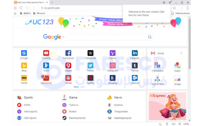Open a new tab
Viewport: 203px width, 126px height.
pyautogui.click(x=52, y=2)
